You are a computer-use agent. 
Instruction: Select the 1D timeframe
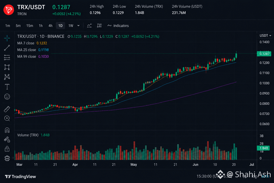tap(61, 26)
